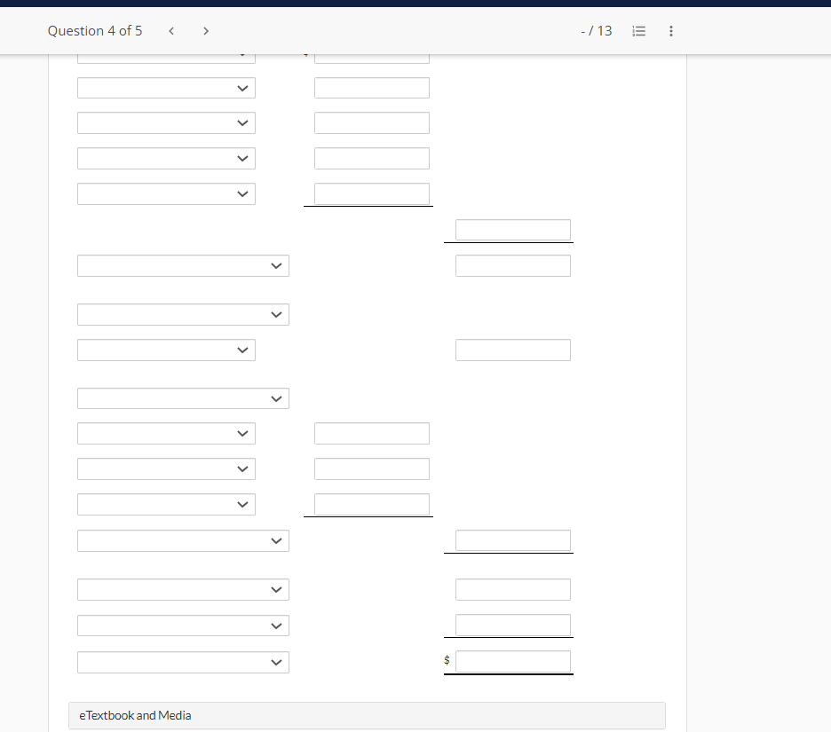Click the '- / 13' score text

597,31
